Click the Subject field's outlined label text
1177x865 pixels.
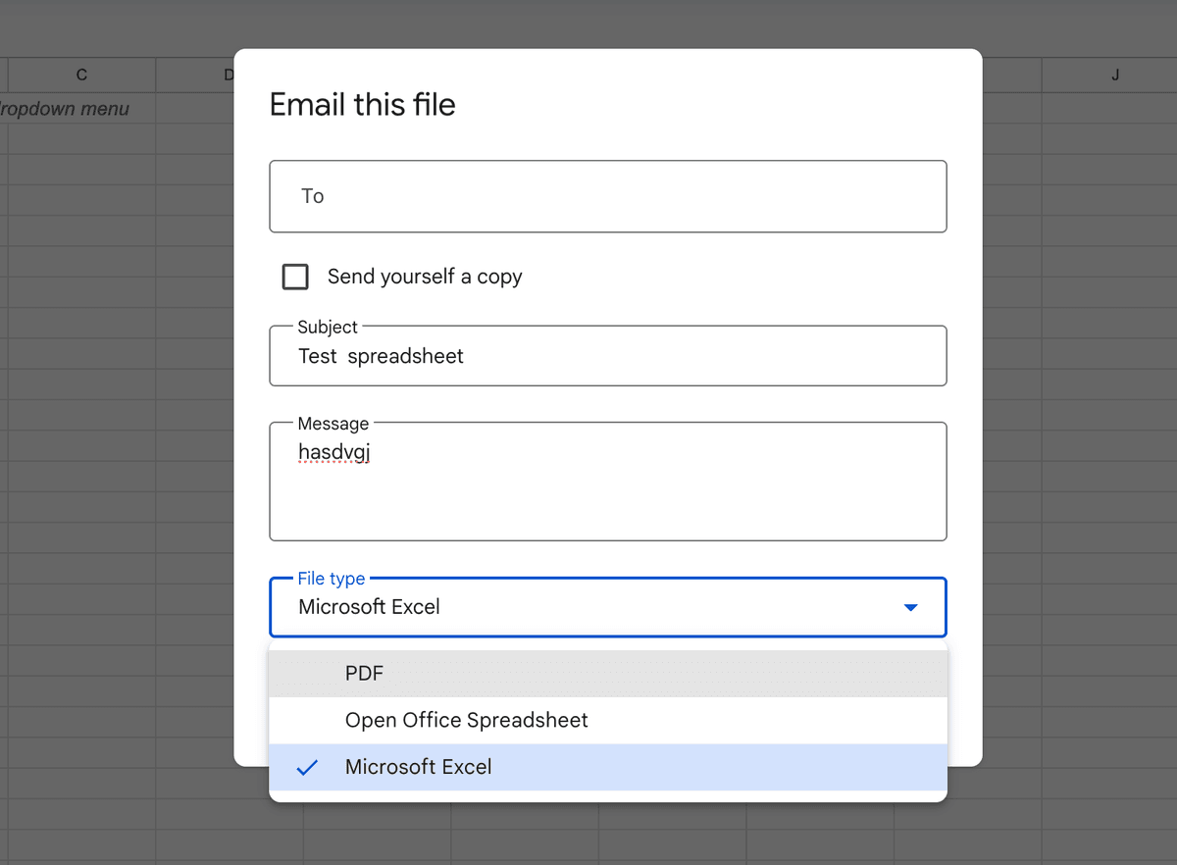[x=326, y=327]
